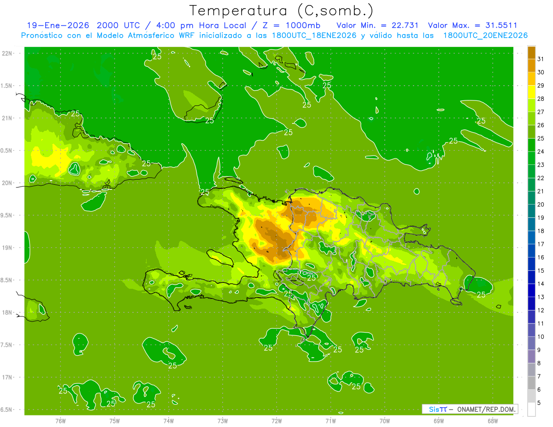
Task: Click the "76W" longitude axis label
Action: pyautogui.click(x=60, y=421)
